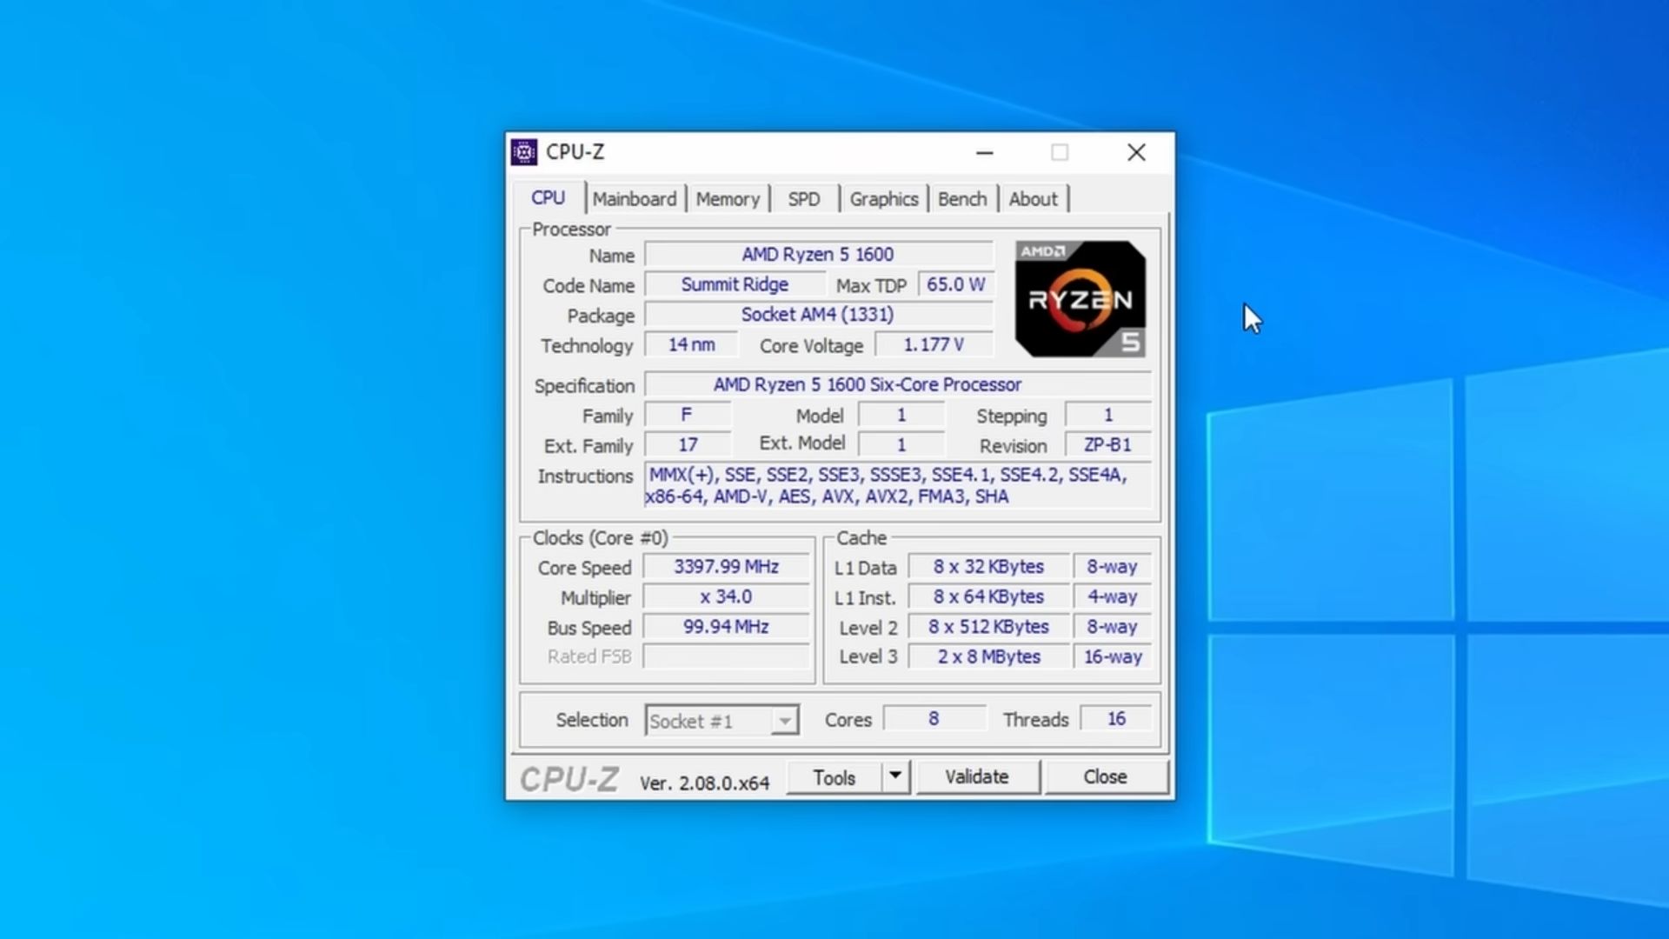Image resolution: width=1669 pixels, height=939 pixels.
Task: Show the About tab
Action: point(1033,199)
